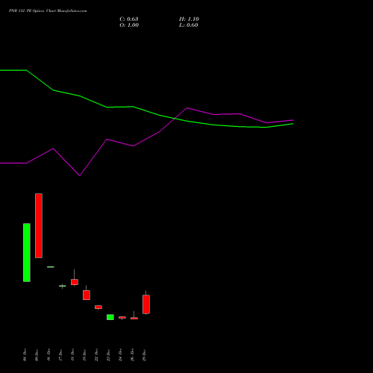Viewport: 373px width, 373px height.
Task: Select the 22 Dec date label
Action: (96, 355)
